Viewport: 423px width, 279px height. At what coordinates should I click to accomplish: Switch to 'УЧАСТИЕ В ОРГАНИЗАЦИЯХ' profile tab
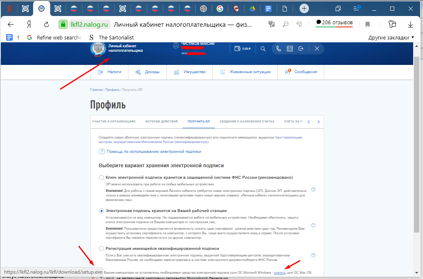(114, 122)
